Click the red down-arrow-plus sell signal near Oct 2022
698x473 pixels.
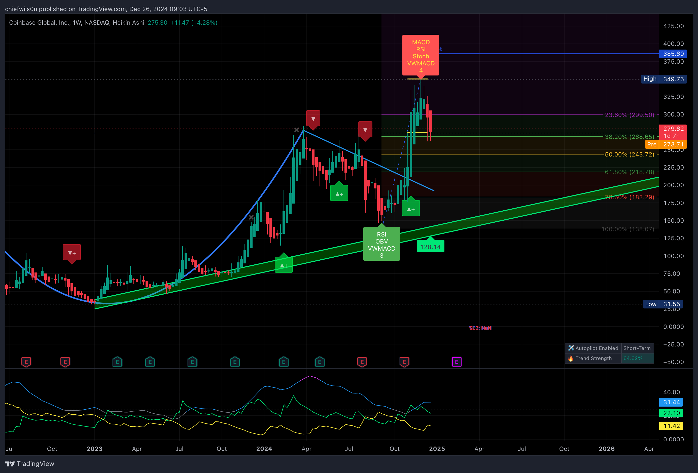click(x=72, y=254)
